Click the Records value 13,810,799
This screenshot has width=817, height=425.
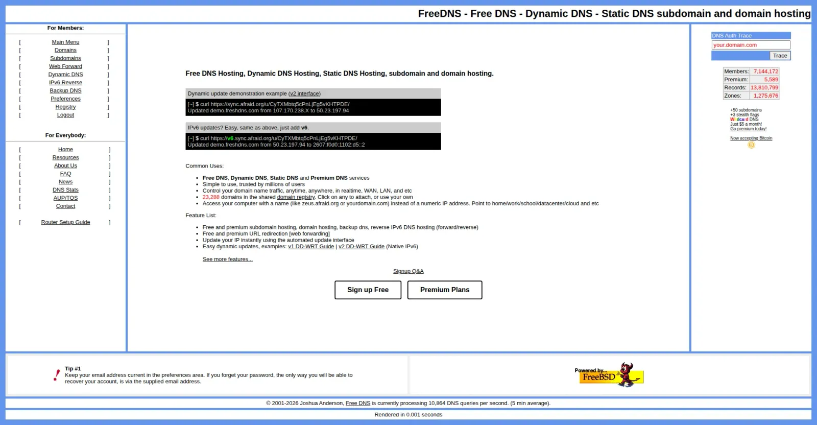[764, 88]
